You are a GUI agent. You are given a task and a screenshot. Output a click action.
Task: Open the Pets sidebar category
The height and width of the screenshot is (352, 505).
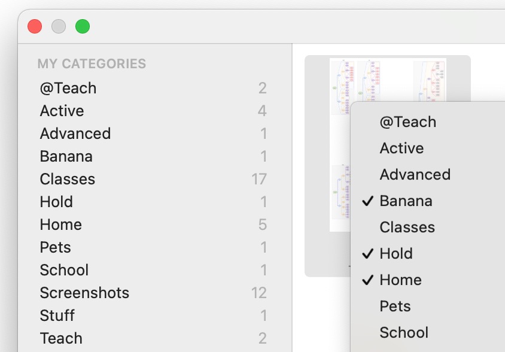tap(56, 247)
